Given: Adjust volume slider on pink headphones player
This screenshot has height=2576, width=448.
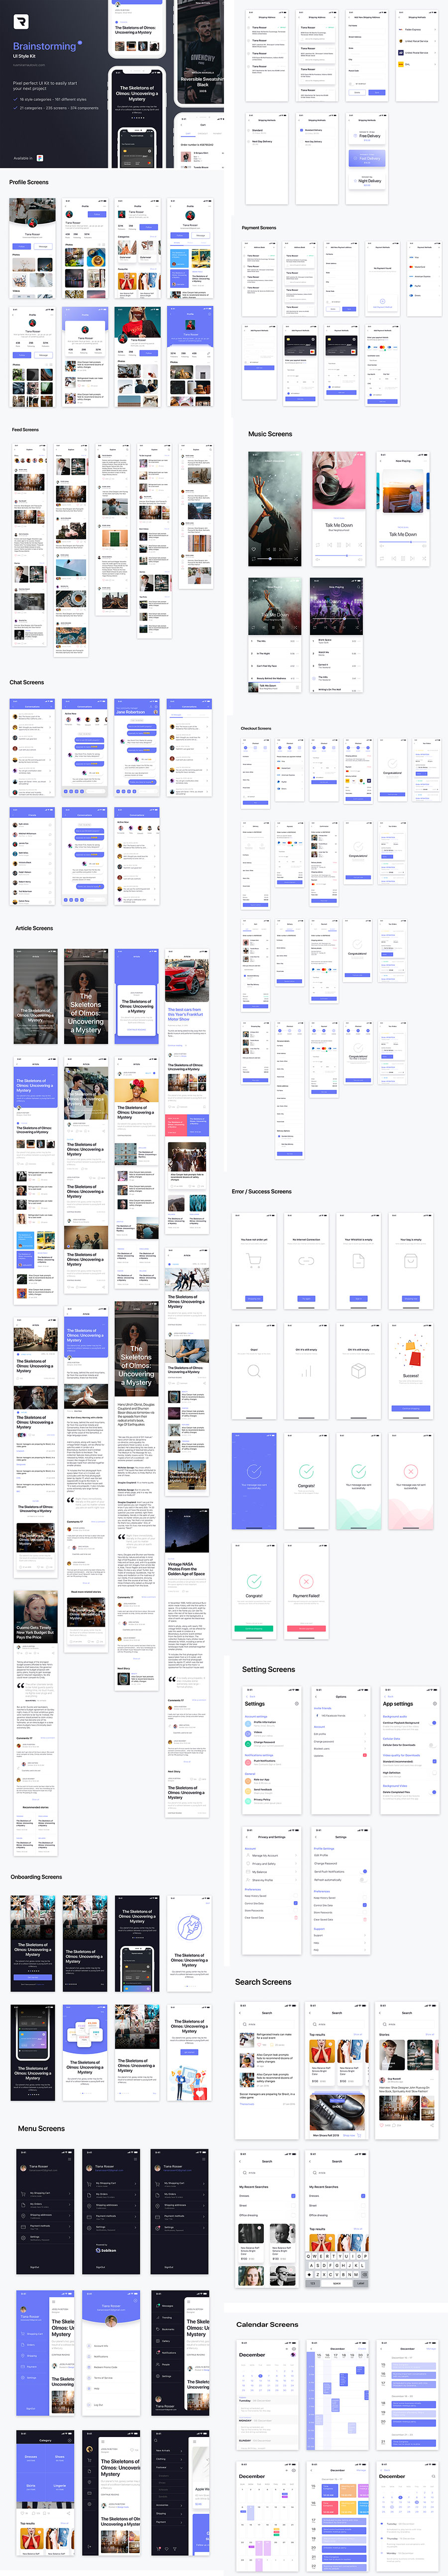Looking at the screenshot, I should tap(338, 555).
